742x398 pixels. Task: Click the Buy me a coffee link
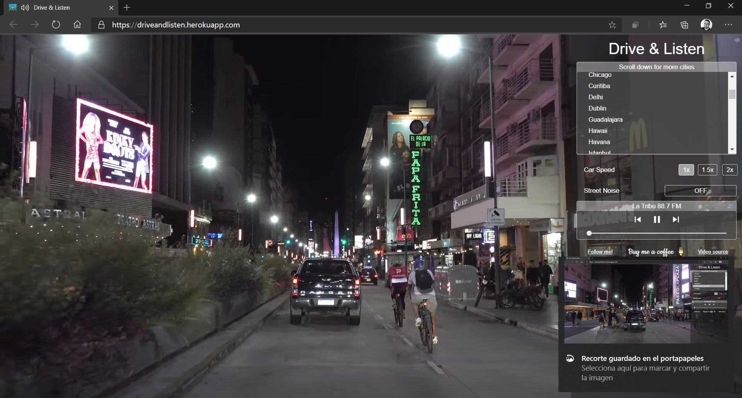coord(651,252)
